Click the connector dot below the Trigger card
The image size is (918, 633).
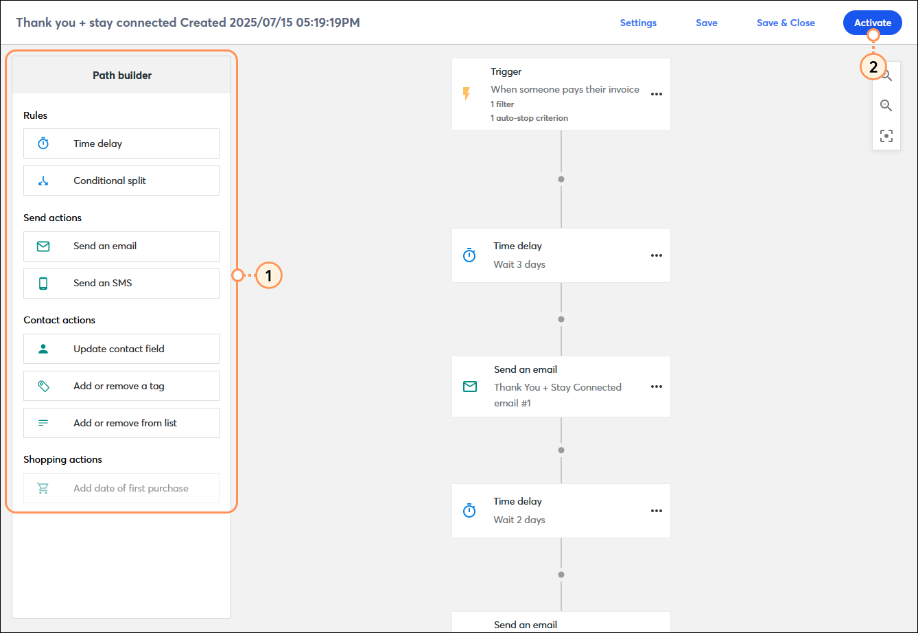[561, 179]
